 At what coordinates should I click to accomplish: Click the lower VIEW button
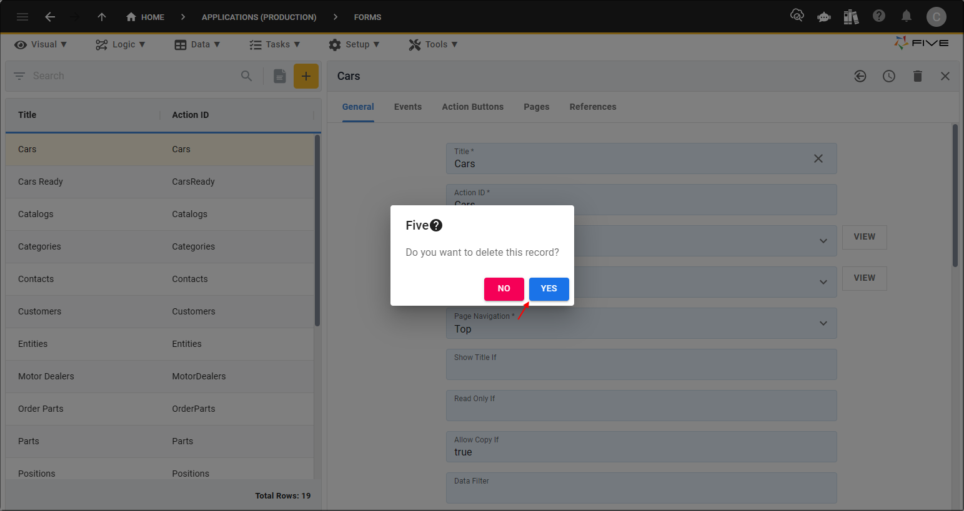pyautogui.click(x=865, y=278)
